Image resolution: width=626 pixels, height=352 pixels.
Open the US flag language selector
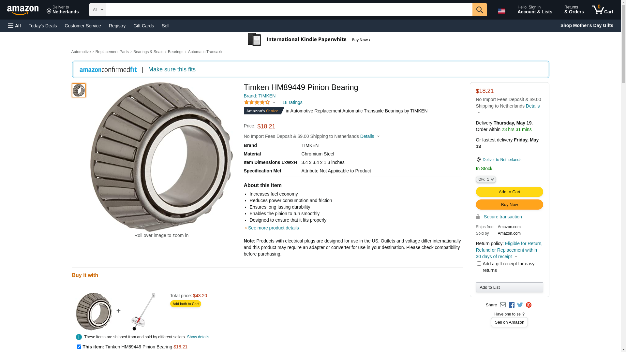[x=502, y=11]
